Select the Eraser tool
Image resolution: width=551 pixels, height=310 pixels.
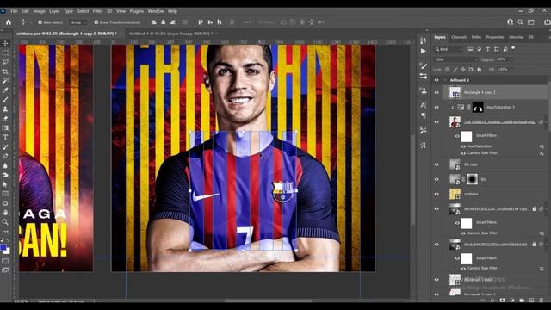pos(5,119)
